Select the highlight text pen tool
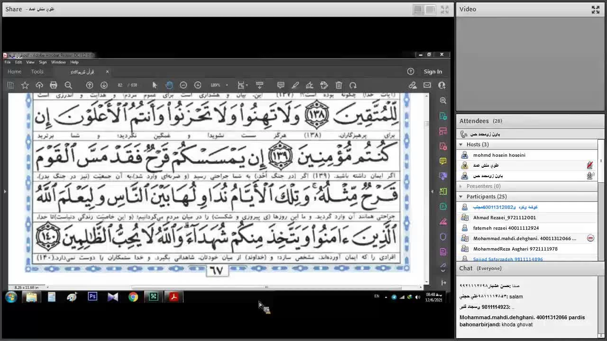The height and width of the screenshot is (341, 607). pos(295,85)
